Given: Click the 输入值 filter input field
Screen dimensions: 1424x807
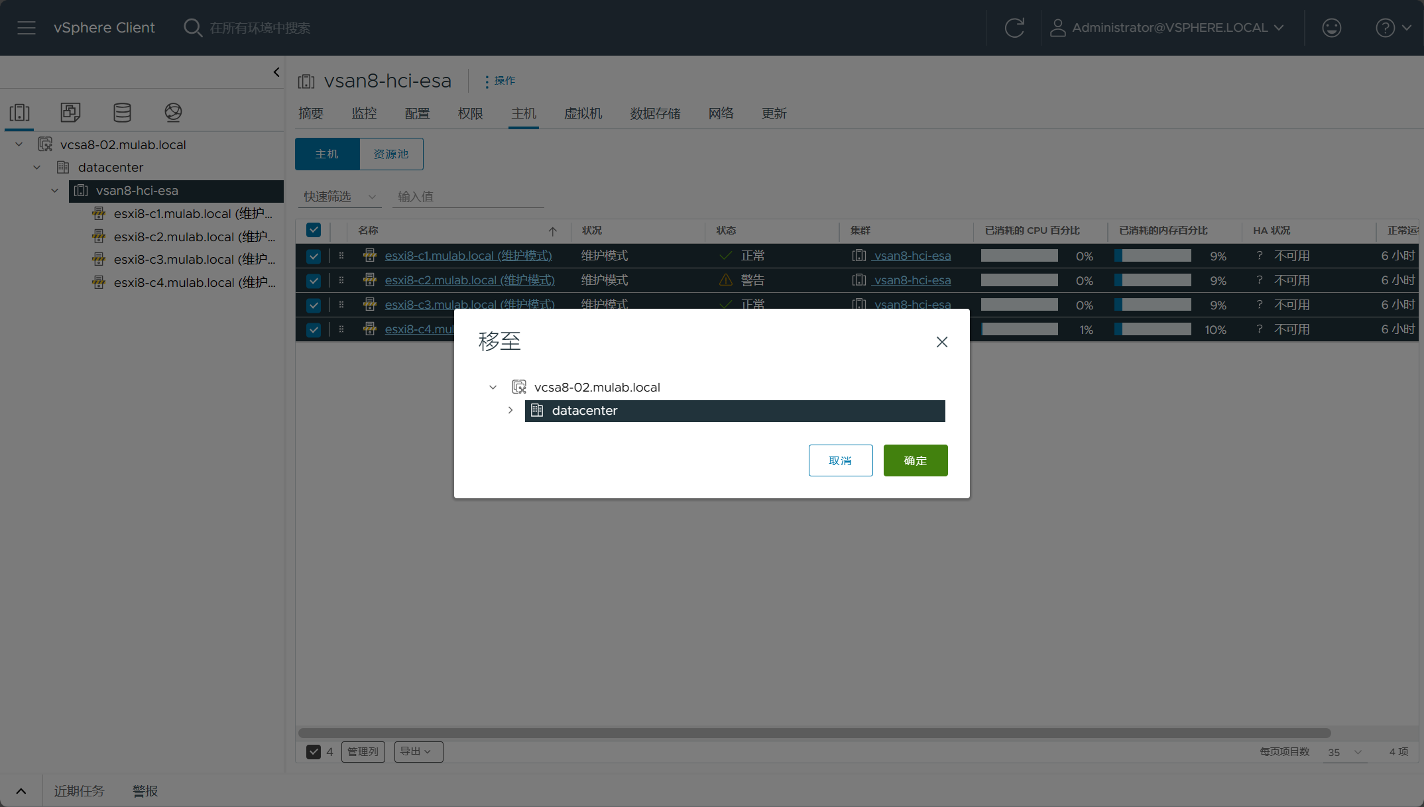Looking at the screenshot, I should (468, 197).
